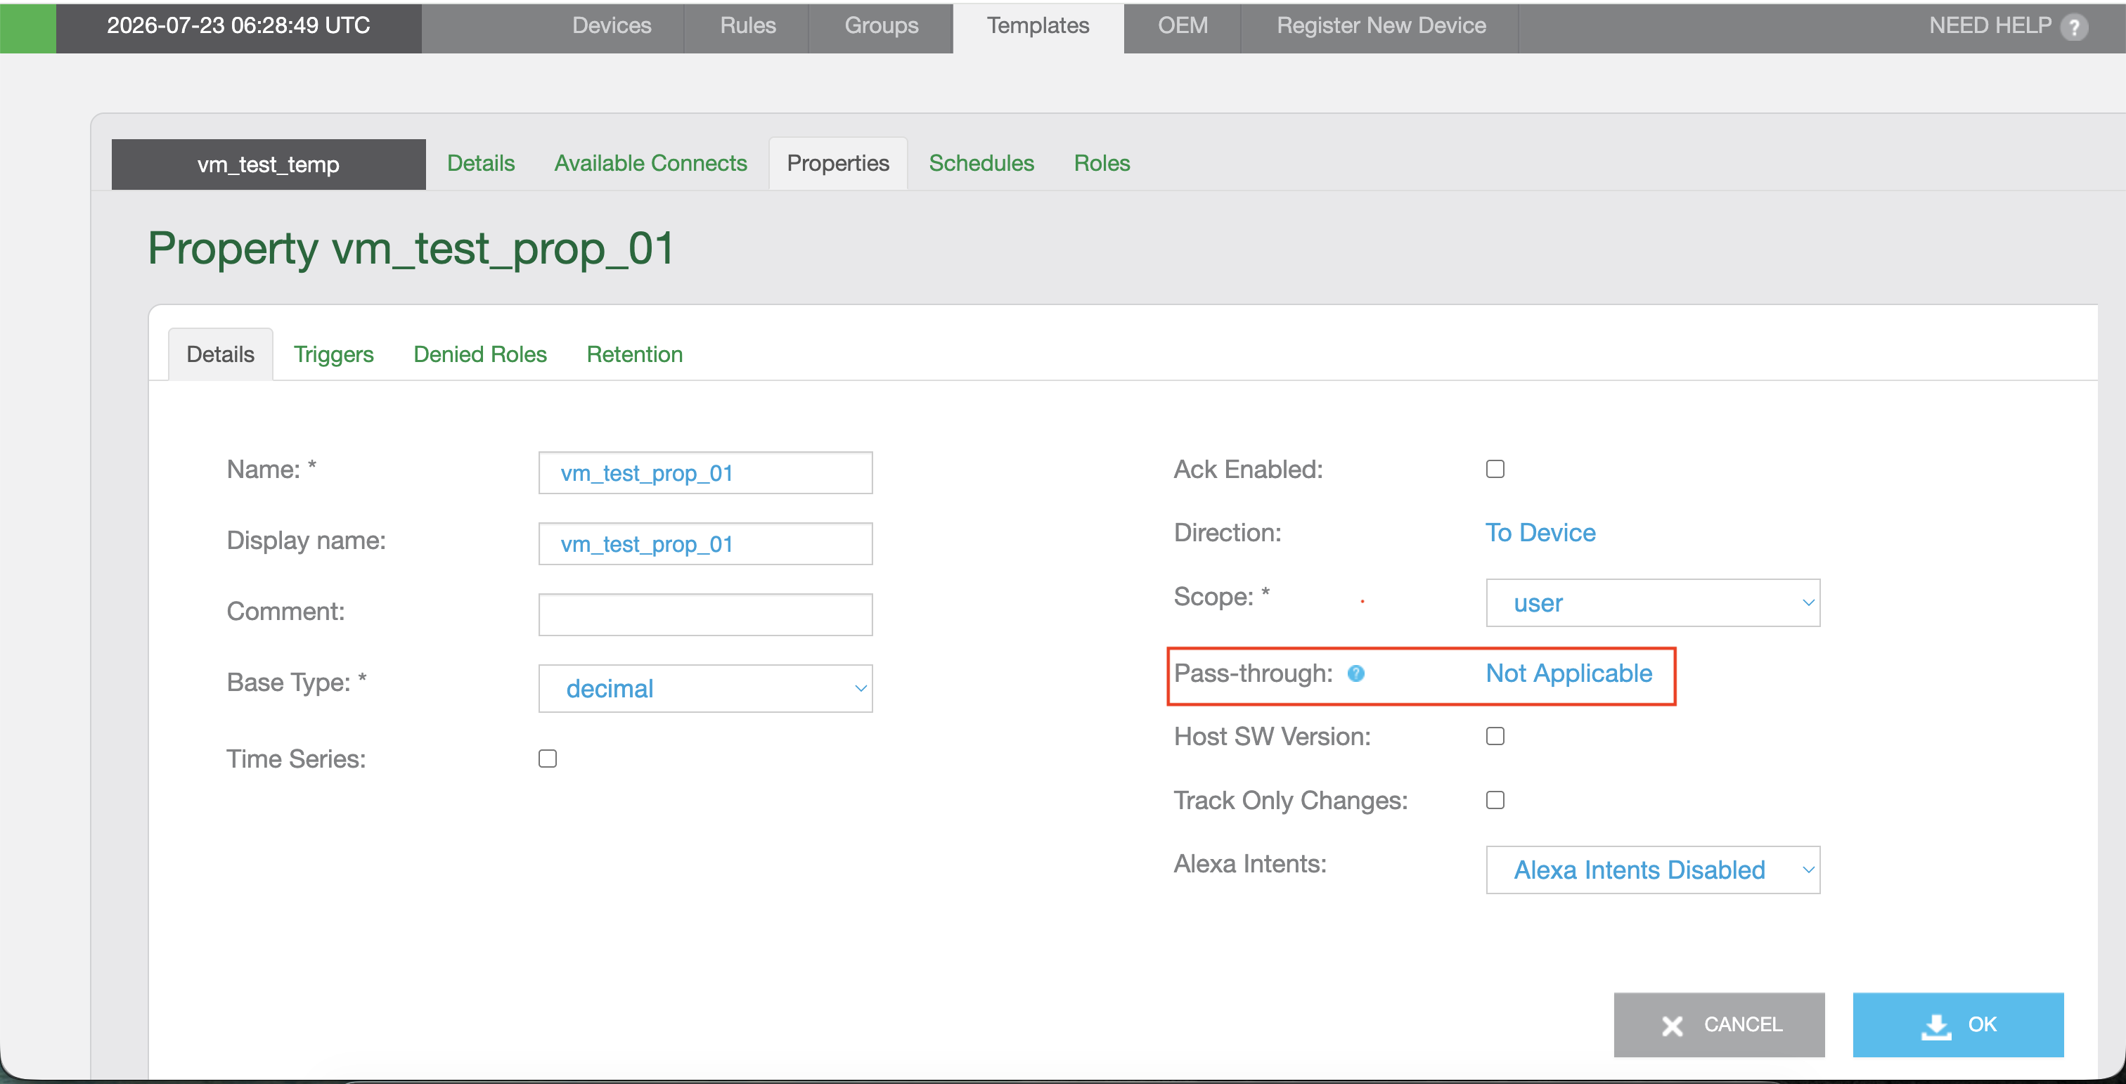Tick the Time Series checkbox

(548, 758)
